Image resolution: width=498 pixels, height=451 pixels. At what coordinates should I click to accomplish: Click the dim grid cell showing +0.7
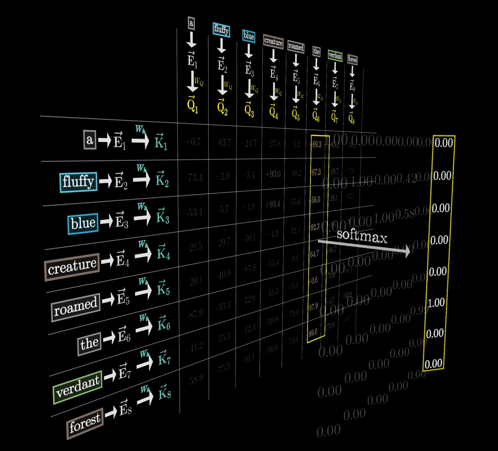pos(193,142)
